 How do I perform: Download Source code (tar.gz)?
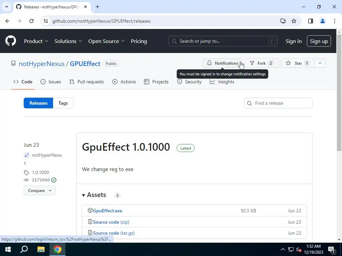[x=114, y=233]
